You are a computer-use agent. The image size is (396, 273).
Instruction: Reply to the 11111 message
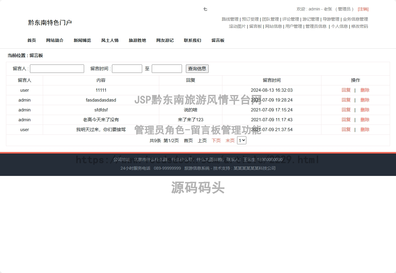click(346, 90)
